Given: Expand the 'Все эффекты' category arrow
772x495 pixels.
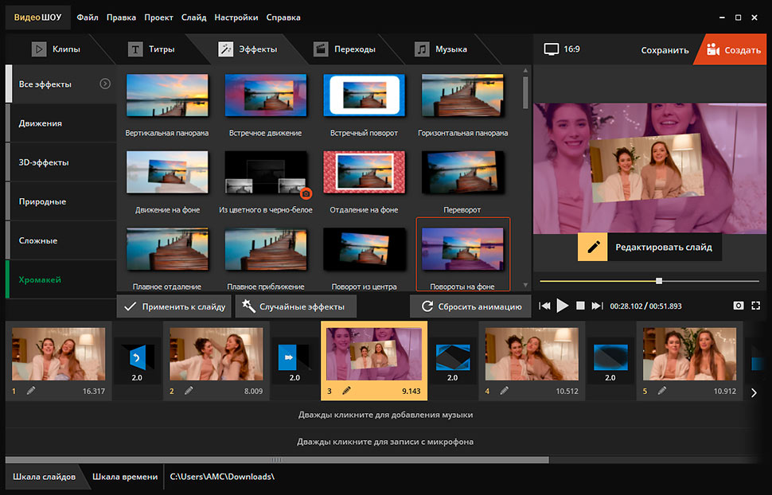Looking at the screenshot, I should click(105, 84).
